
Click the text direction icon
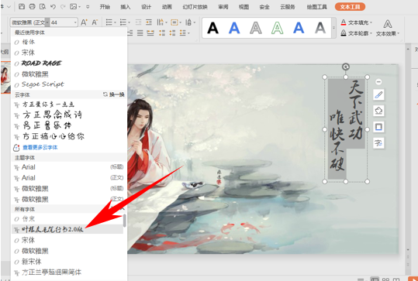[160, 22]
